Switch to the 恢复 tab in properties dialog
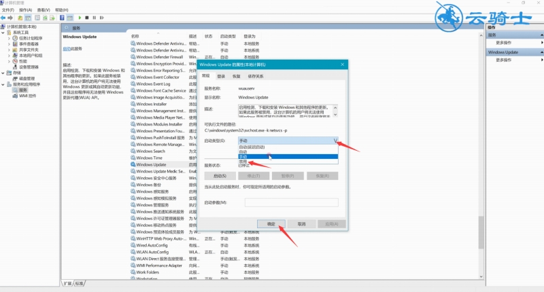 (x=236, y=76)
